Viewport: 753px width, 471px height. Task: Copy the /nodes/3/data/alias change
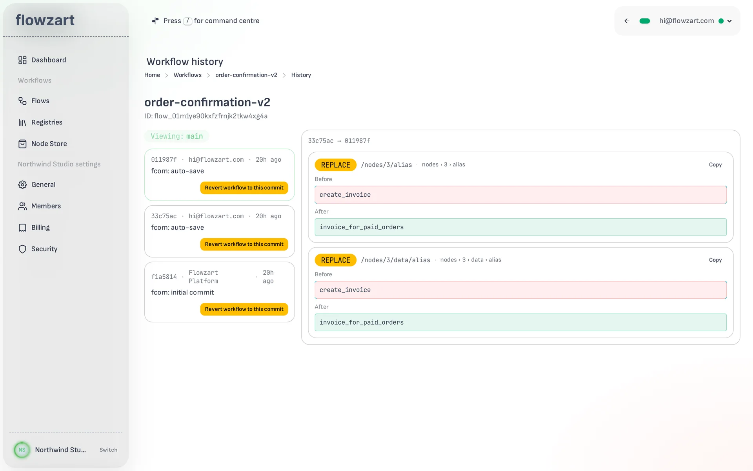(x=715, y=260)
